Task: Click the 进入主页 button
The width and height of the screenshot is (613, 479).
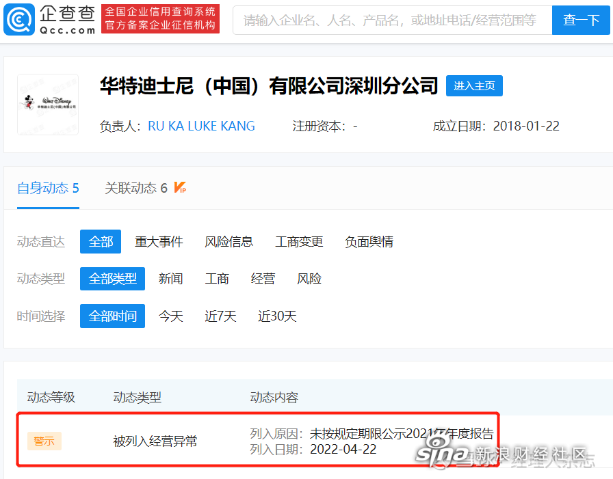Action: (474, 85)
